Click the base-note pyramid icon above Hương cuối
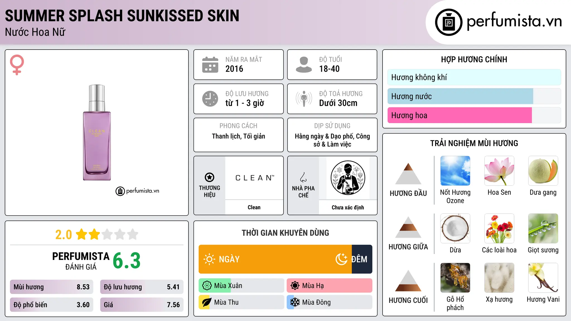 408,281
